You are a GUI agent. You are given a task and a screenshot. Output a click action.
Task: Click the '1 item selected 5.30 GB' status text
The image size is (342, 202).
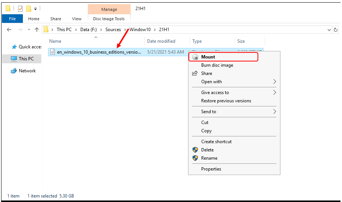51,196
